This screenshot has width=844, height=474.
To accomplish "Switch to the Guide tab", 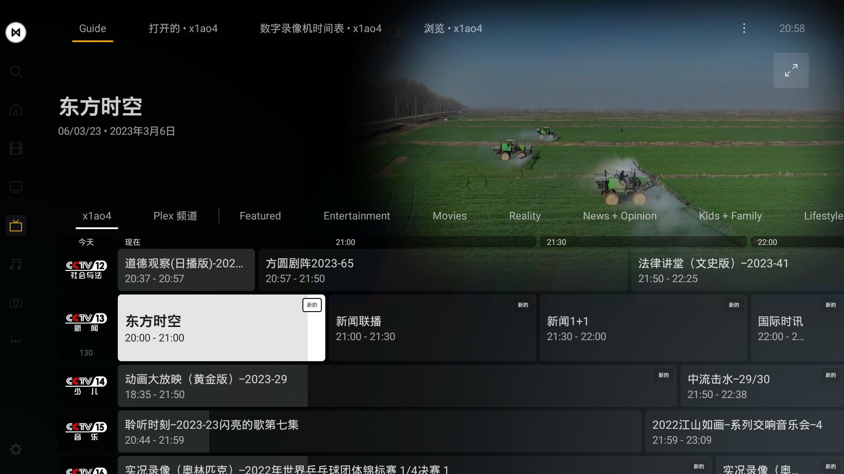I will click(x=92, y=28).
